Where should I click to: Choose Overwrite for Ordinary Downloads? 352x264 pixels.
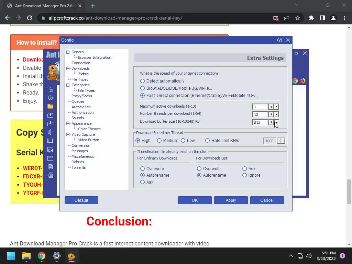point(152,168)
